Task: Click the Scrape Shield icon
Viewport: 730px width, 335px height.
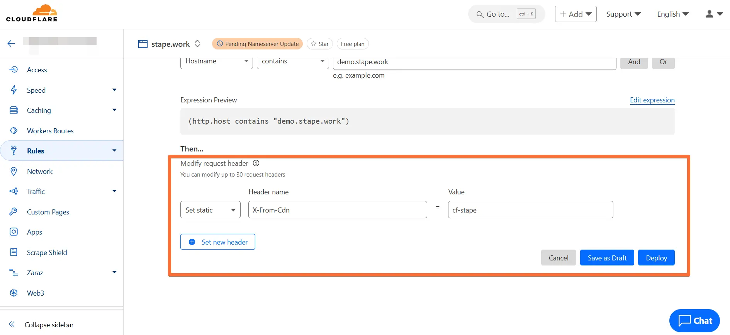Action: pos(14,252)
